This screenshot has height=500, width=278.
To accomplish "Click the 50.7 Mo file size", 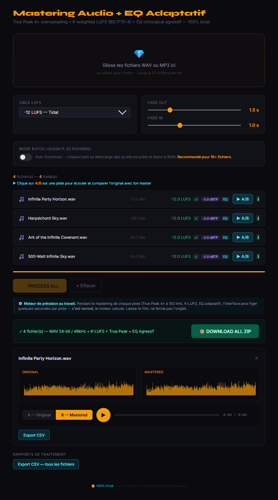I will 138,237.
